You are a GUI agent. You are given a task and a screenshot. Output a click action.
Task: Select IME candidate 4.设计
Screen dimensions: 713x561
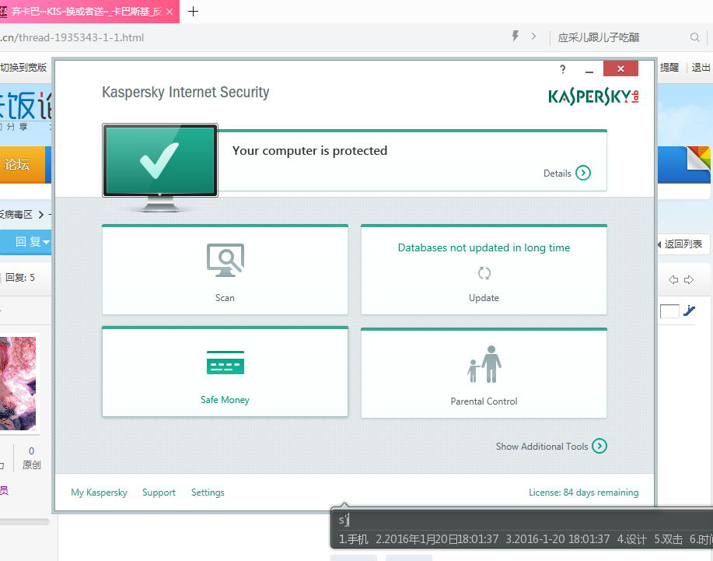[631, 539]
